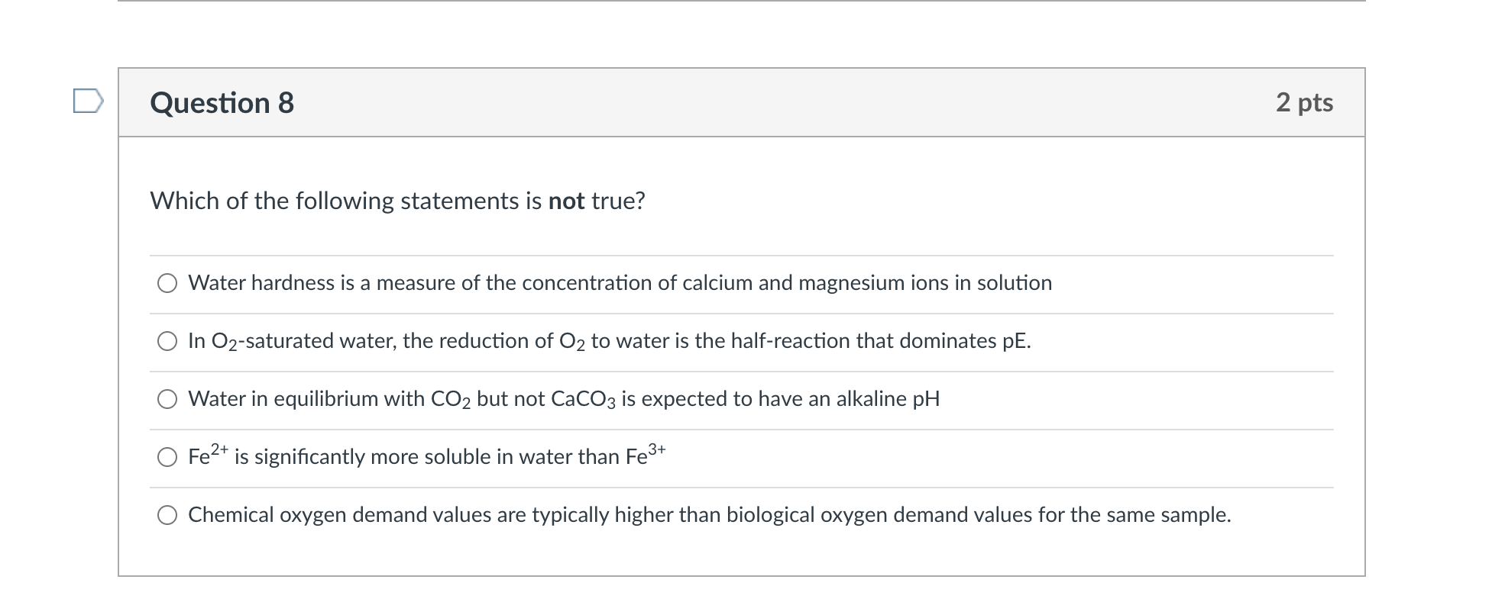Click the 'Question 8' heading
The height and width of the screenshot is (615, 1505).
click(x=222, y=103)
